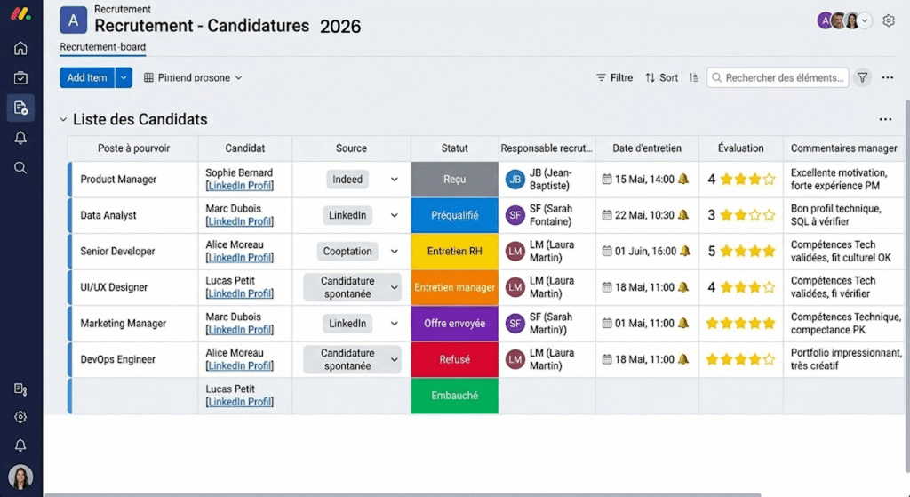Screen dimensions: 910x497
Task: Go to Home in the sidebar
Action: point(20,48)
